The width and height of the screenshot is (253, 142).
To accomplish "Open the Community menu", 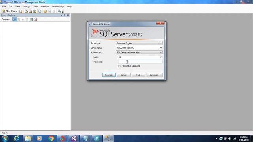I will tap(58, 6).
